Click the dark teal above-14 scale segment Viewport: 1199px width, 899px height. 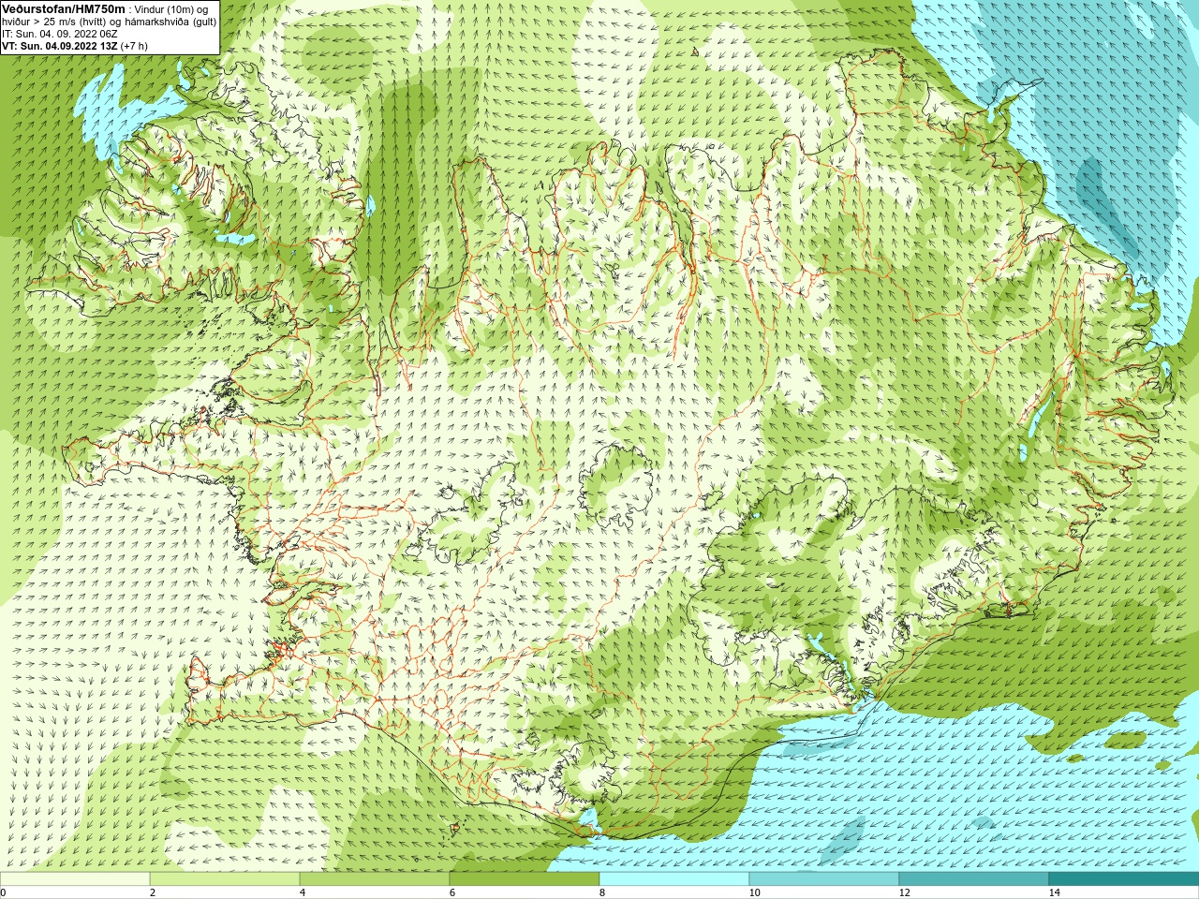pyautogui.click(x=1124, y=879)
